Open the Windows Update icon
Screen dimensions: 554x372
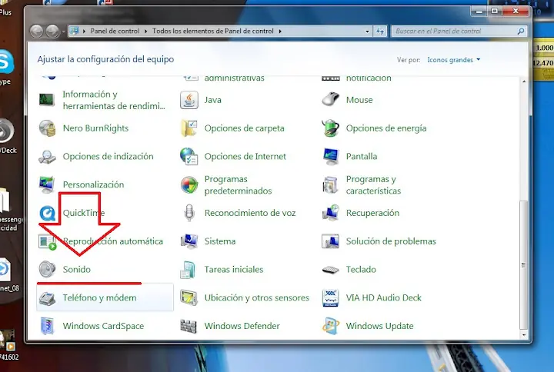click(x=330, y=326)
